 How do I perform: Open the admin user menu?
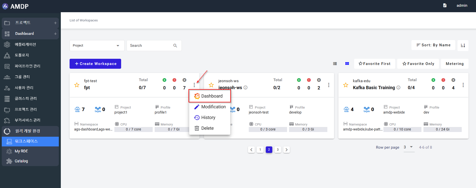(x=462, y=5)
